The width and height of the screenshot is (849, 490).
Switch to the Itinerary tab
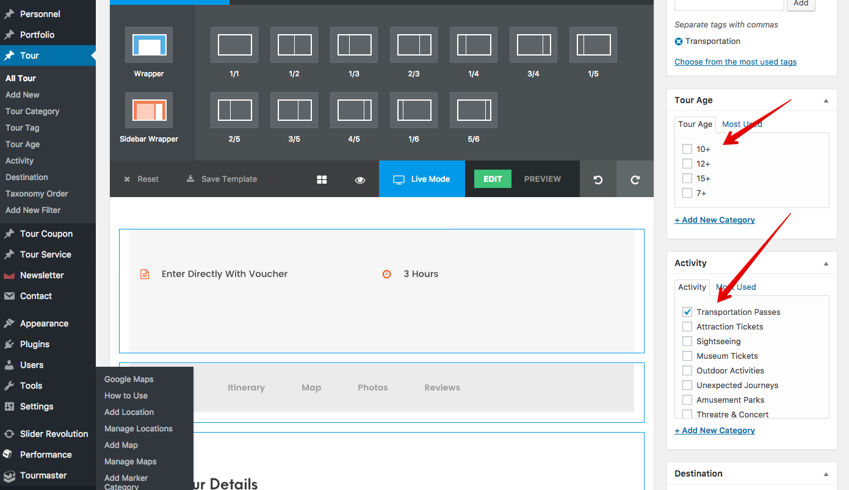246,387
